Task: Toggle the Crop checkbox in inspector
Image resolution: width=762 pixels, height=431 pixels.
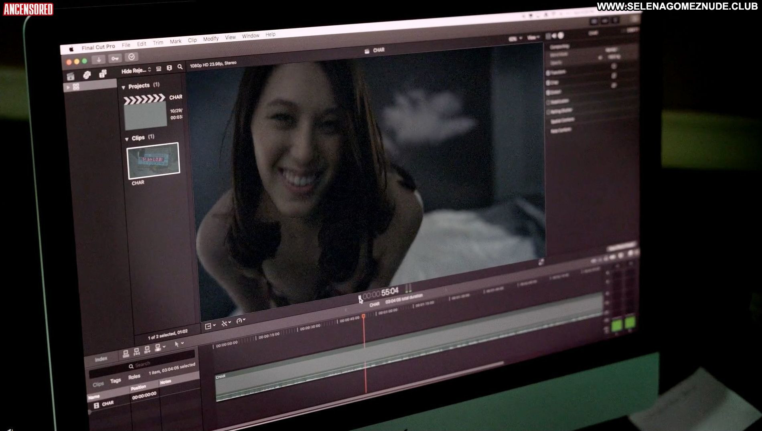Action: click(x=548, y=83)
